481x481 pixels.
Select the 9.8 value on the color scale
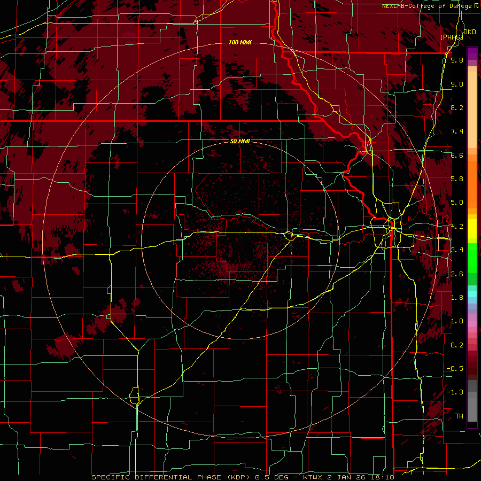(457, 60)
